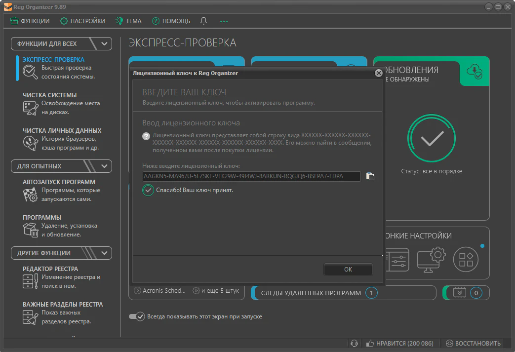The image size is (515, 352).
Task: Click the updates cloud download icon
Action: click(475, 71)
